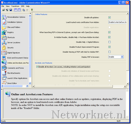Open the SMS menu
The height and width of the screenshot is (124, 131).
[x=23, y=6]
